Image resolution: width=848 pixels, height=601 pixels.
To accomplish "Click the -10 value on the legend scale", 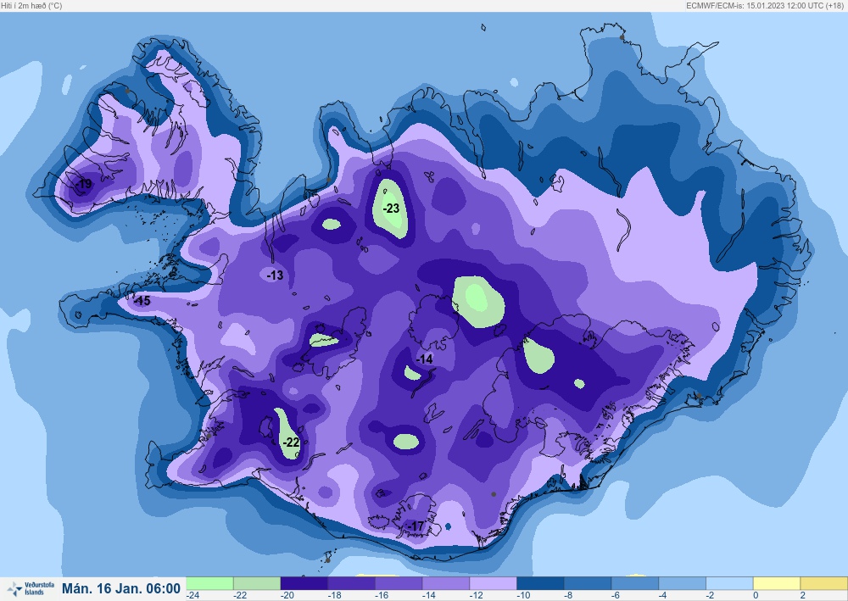I will pyautogui.click(x=523, y=596).
